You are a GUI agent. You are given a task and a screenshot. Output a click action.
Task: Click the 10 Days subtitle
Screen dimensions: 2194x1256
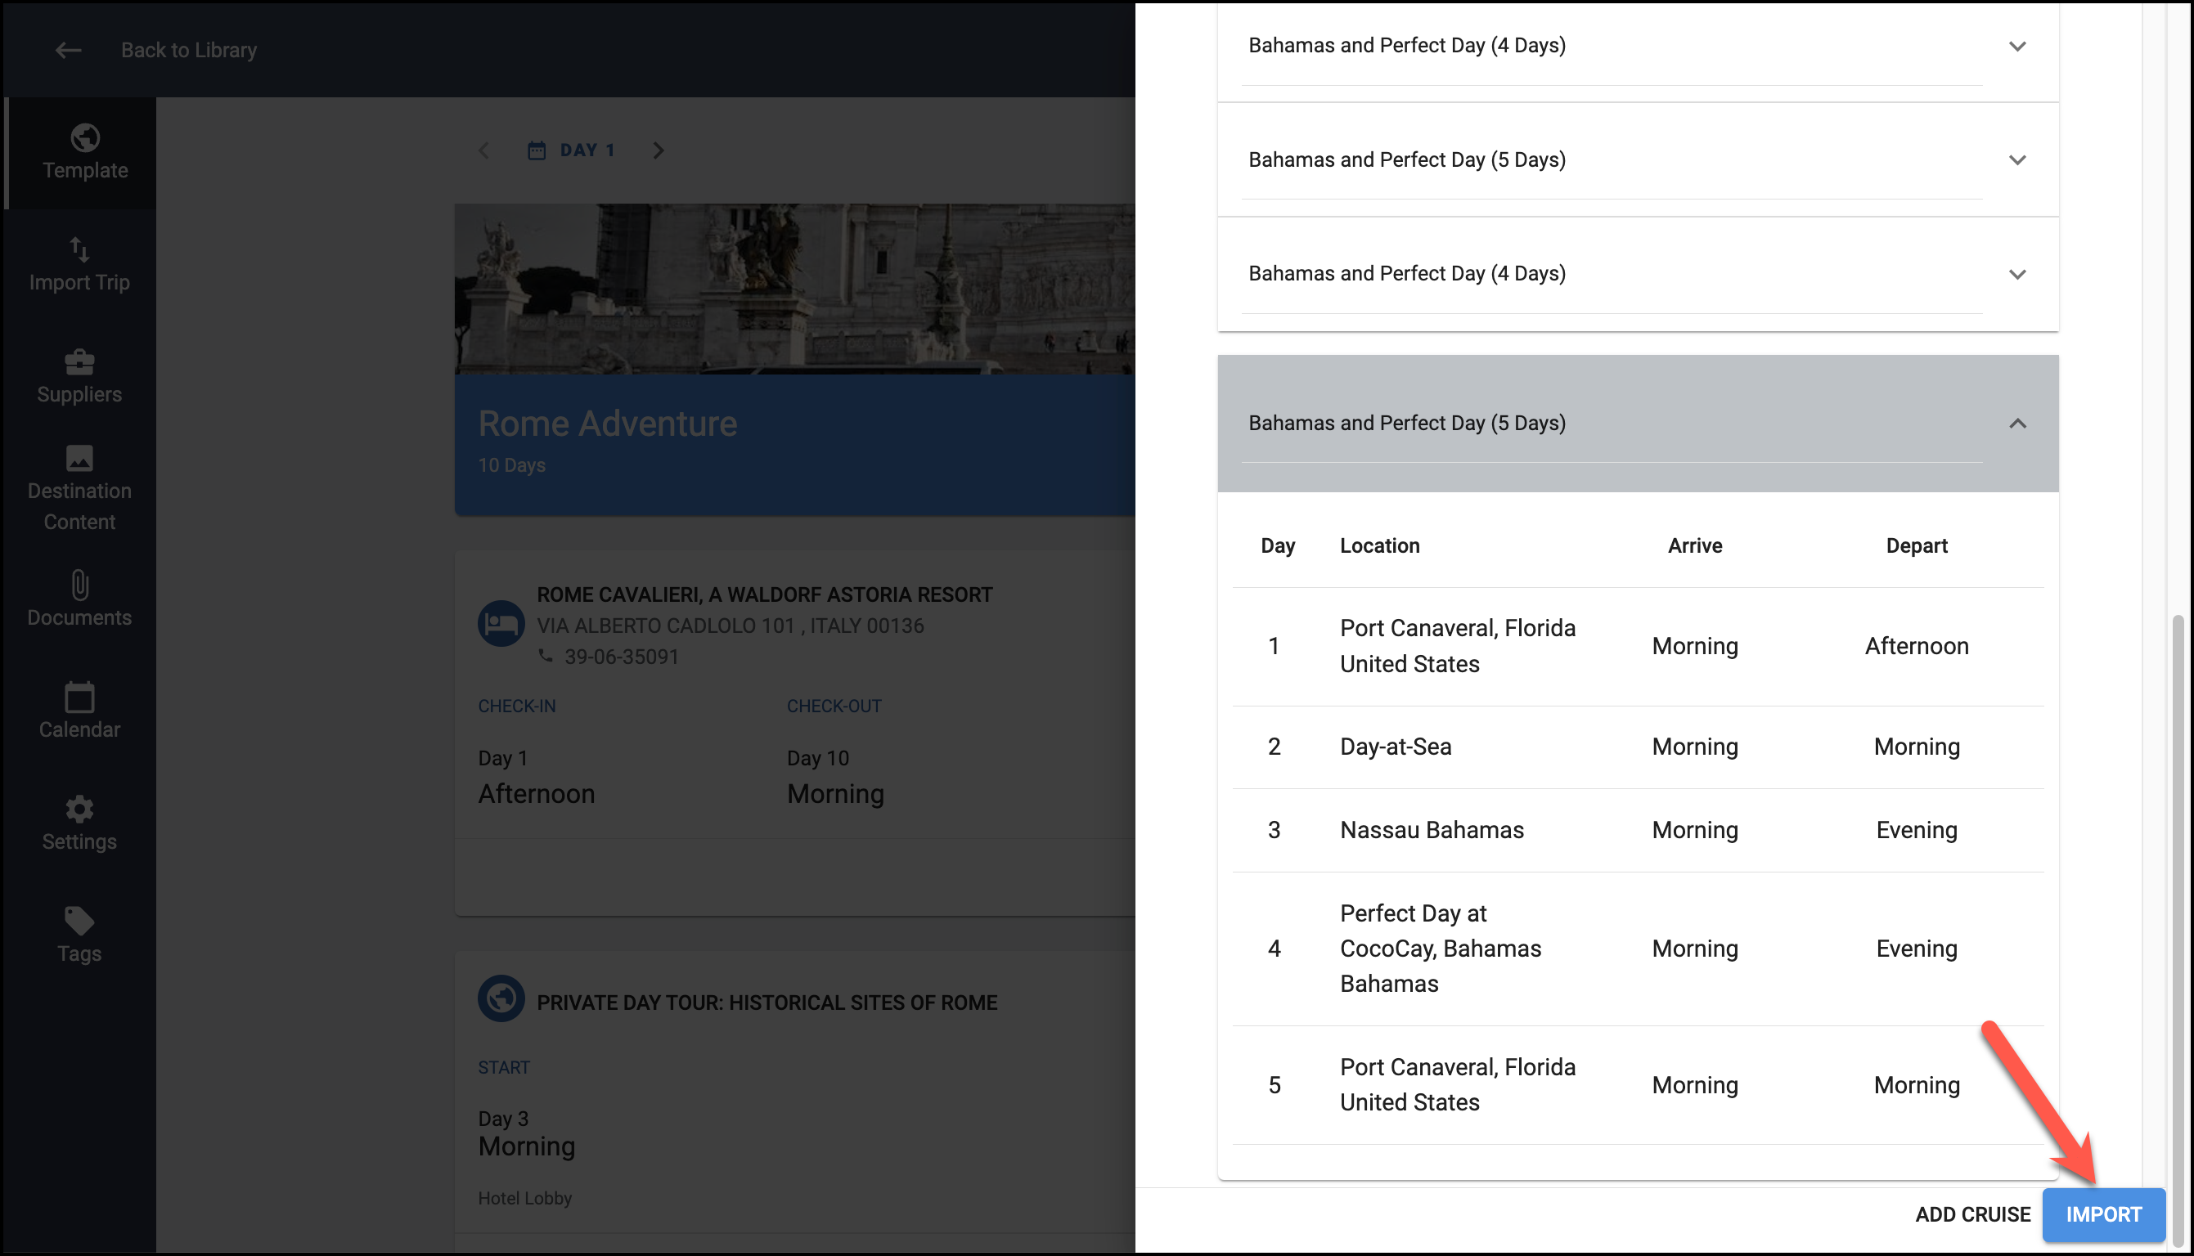point(511,465)
